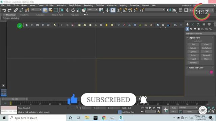Activate the Select and Link tool

tap(16, 10)
